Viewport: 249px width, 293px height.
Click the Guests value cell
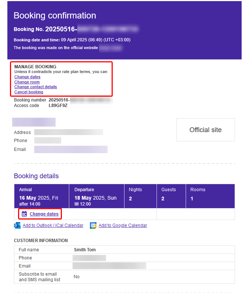pyautogui.click(x=163, y=199)
